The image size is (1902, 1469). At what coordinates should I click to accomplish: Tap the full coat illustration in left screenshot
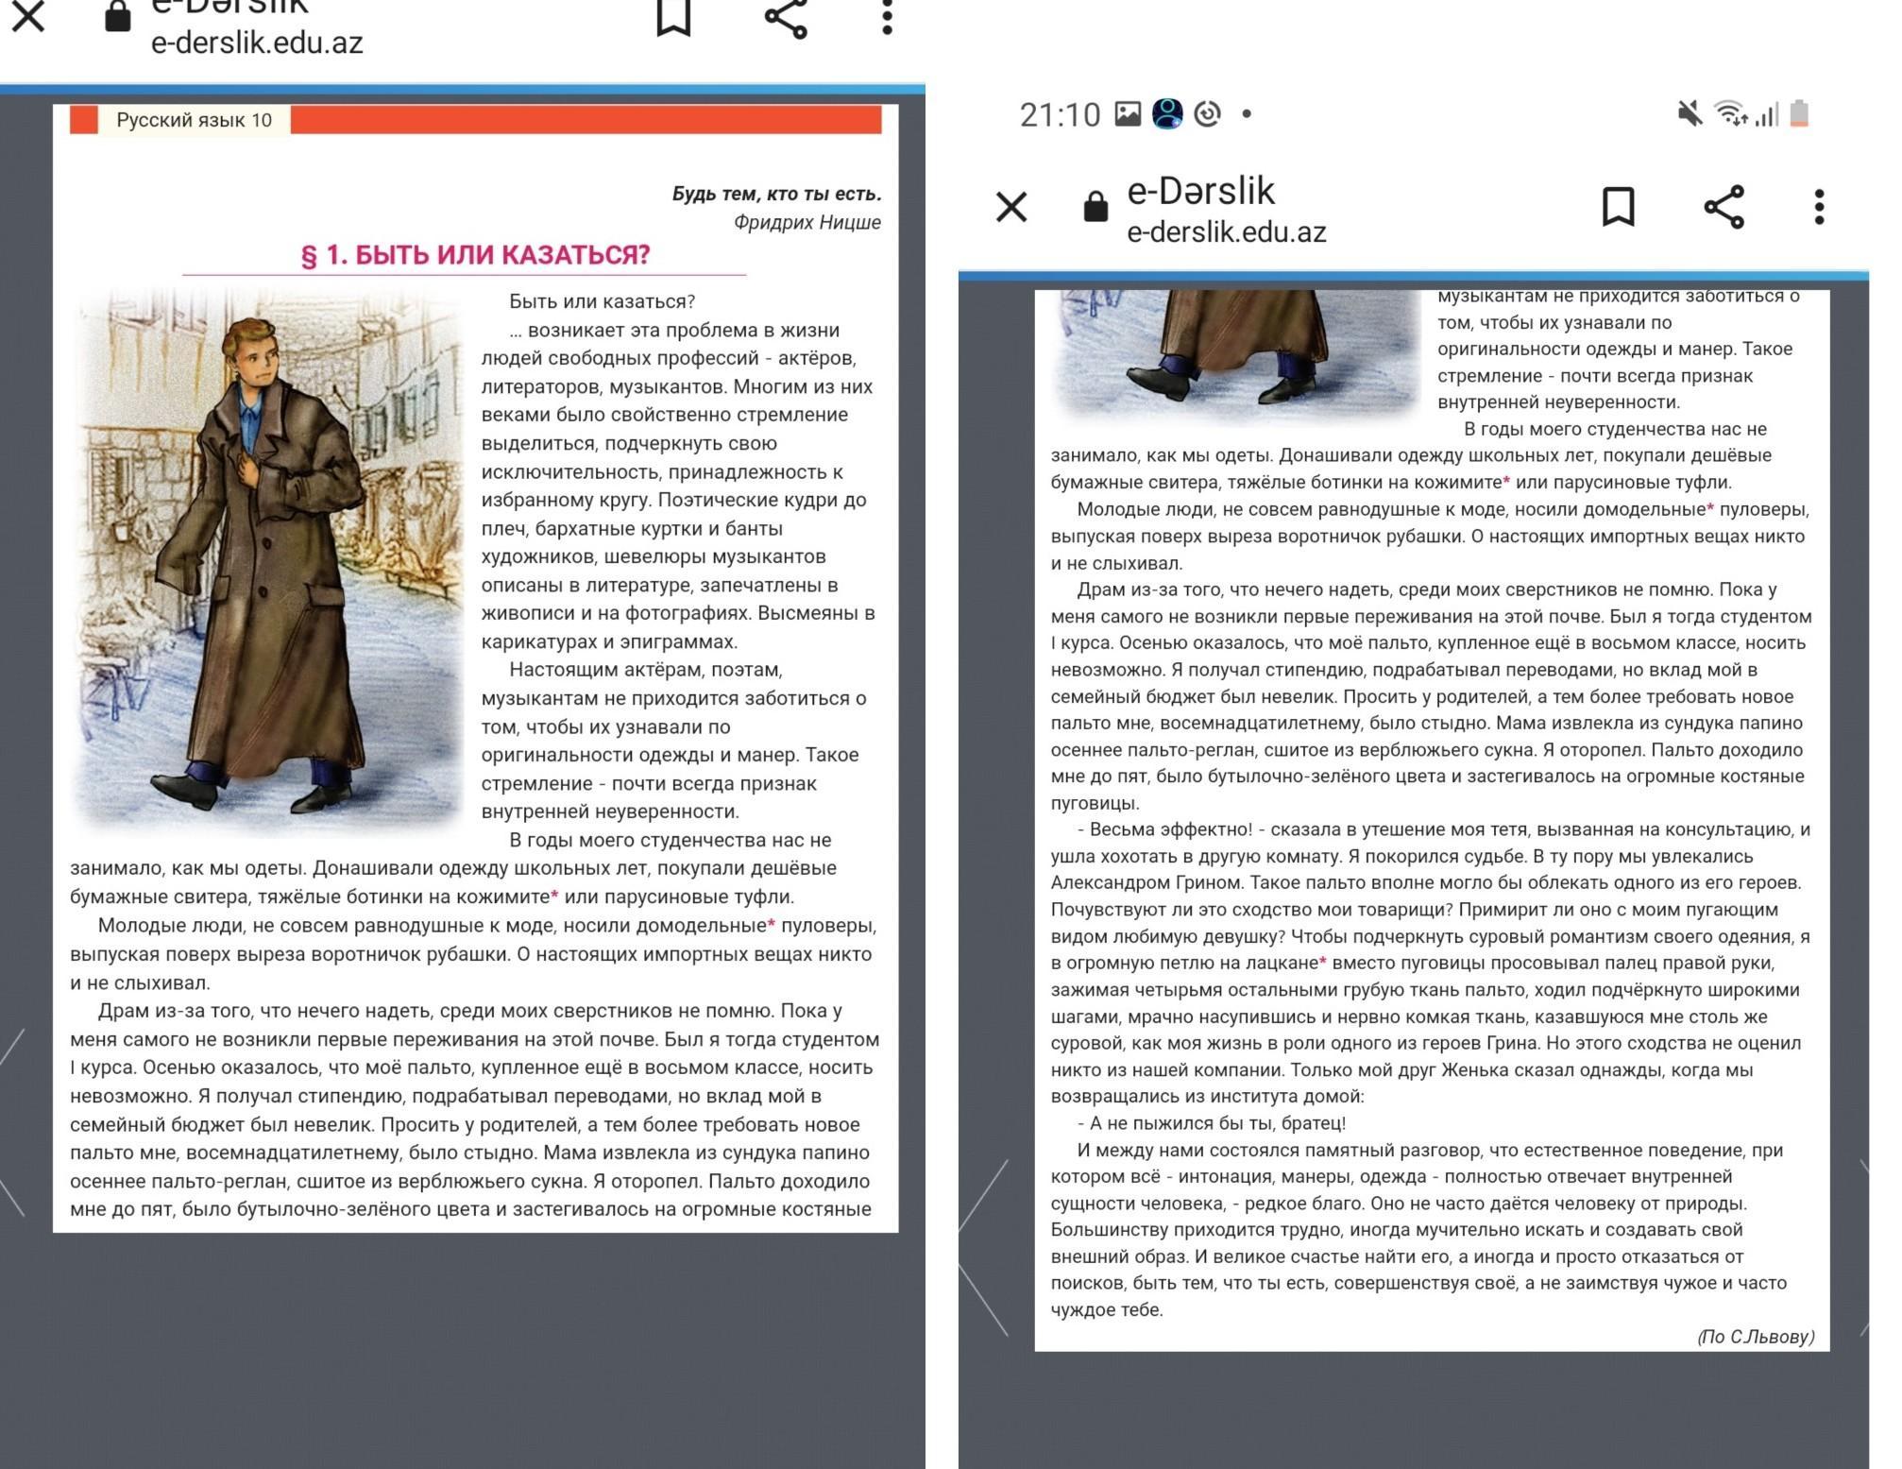click(267, 563)
